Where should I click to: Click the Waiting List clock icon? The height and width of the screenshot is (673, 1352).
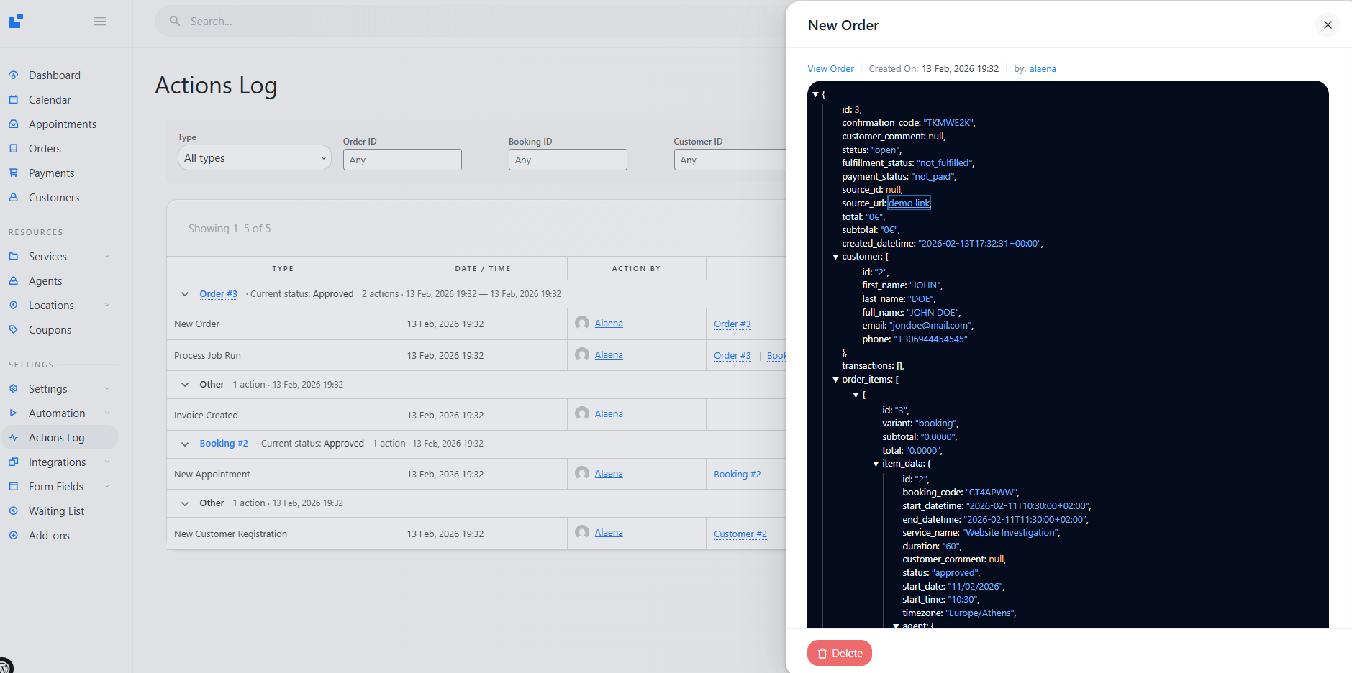14,511
